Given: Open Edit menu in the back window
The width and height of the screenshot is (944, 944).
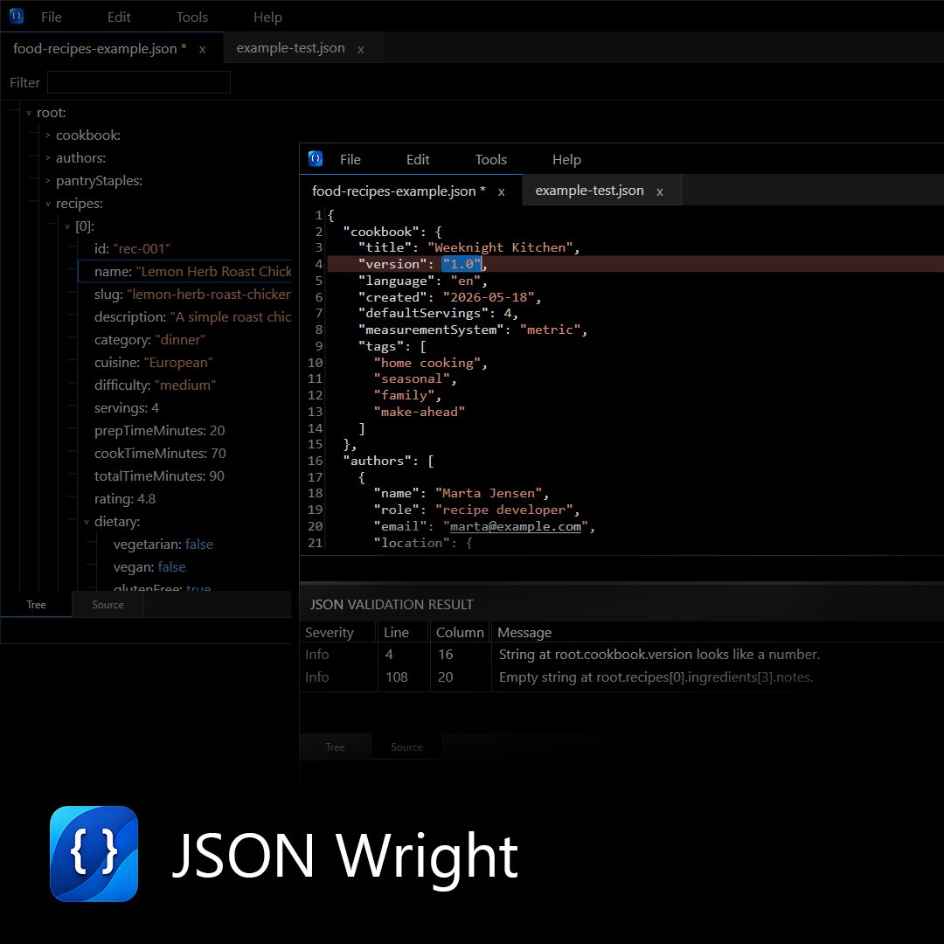Looking at the screenshot, I should tap(119, 17).
